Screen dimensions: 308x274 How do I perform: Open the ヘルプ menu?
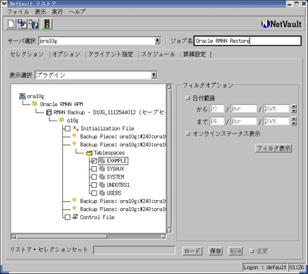point(77,12)
